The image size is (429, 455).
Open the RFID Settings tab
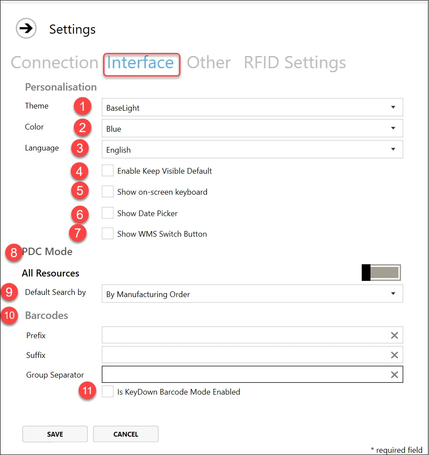pos(294,63)
